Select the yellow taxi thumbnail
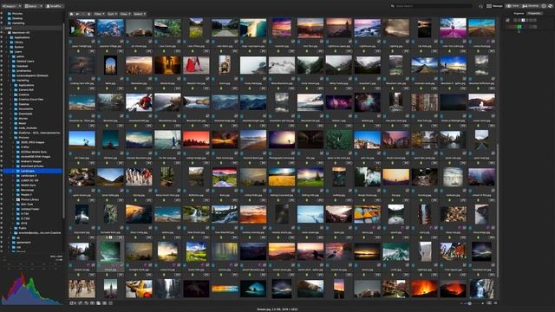Viewport: 555px width, 312px height. 139,289
